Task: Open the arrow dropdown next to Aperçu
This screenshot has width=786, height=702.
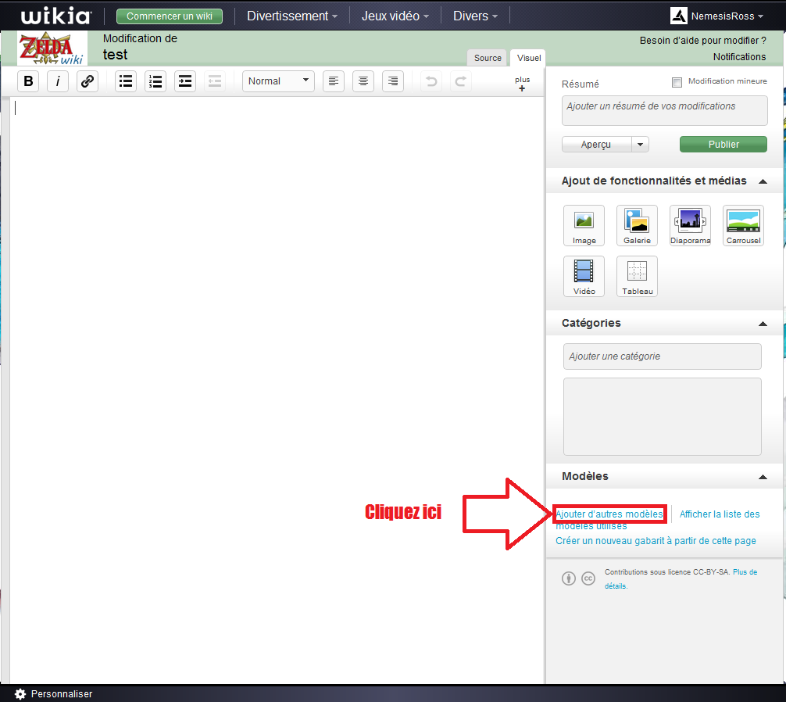Action: point(641,145)
